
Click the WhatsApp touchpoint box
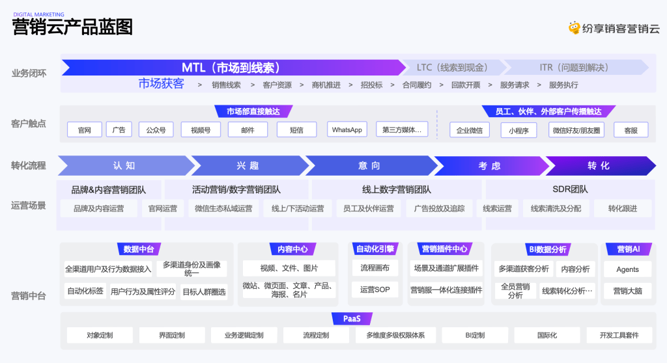pos(347,129)
